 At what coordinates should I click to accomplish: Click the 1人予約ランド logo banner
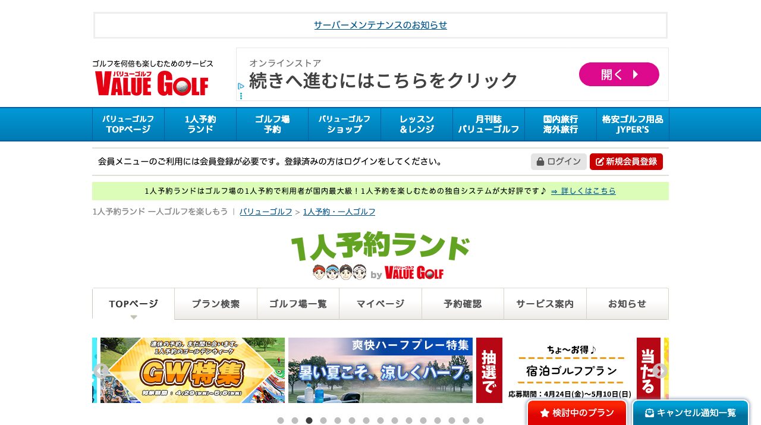pyautogui.click(x=380, y=256)
